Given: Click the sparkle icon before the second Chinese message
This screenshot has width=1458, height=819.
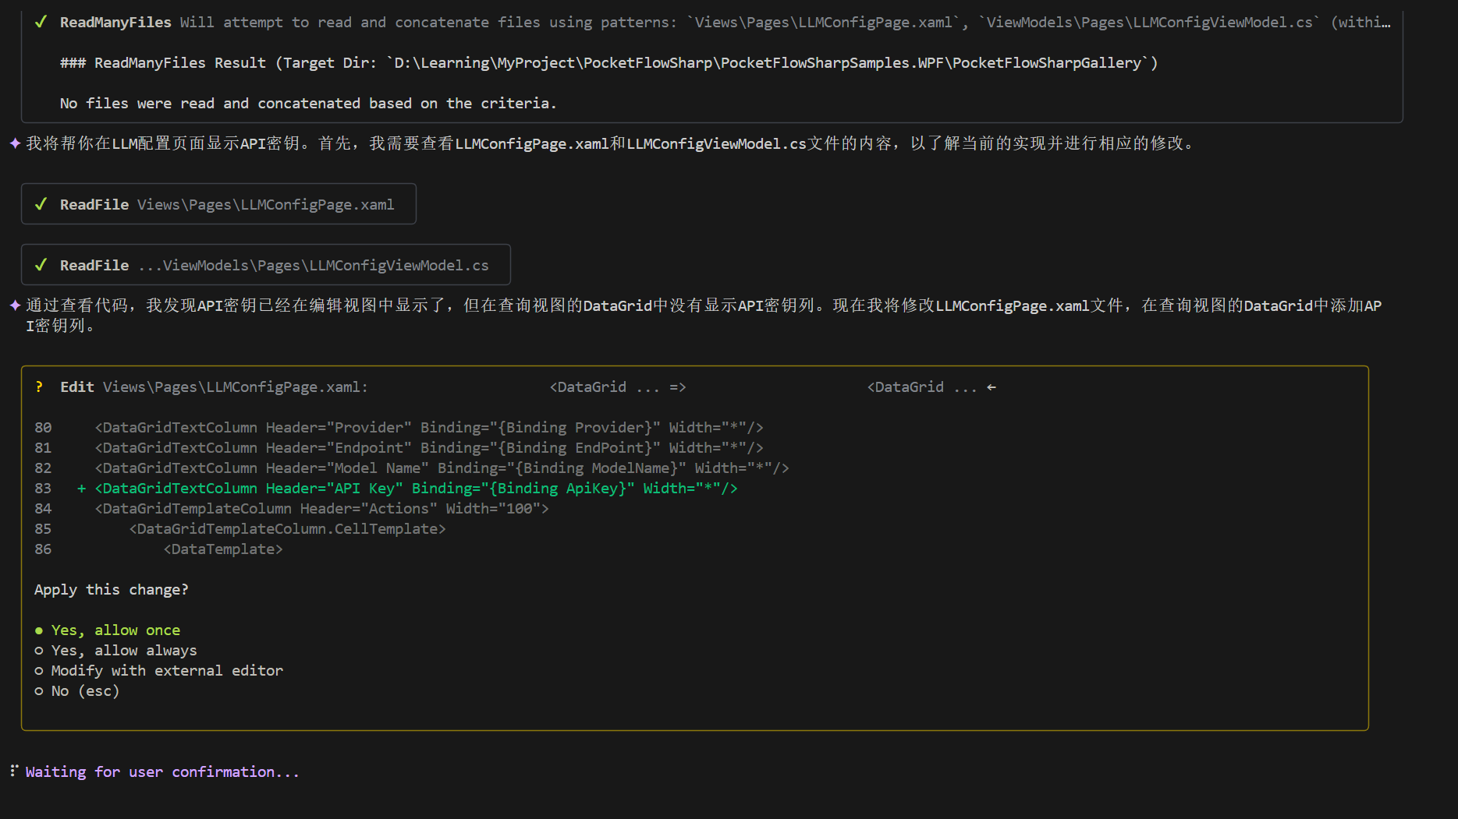Looking at the screenshot, I should (15, 305).
